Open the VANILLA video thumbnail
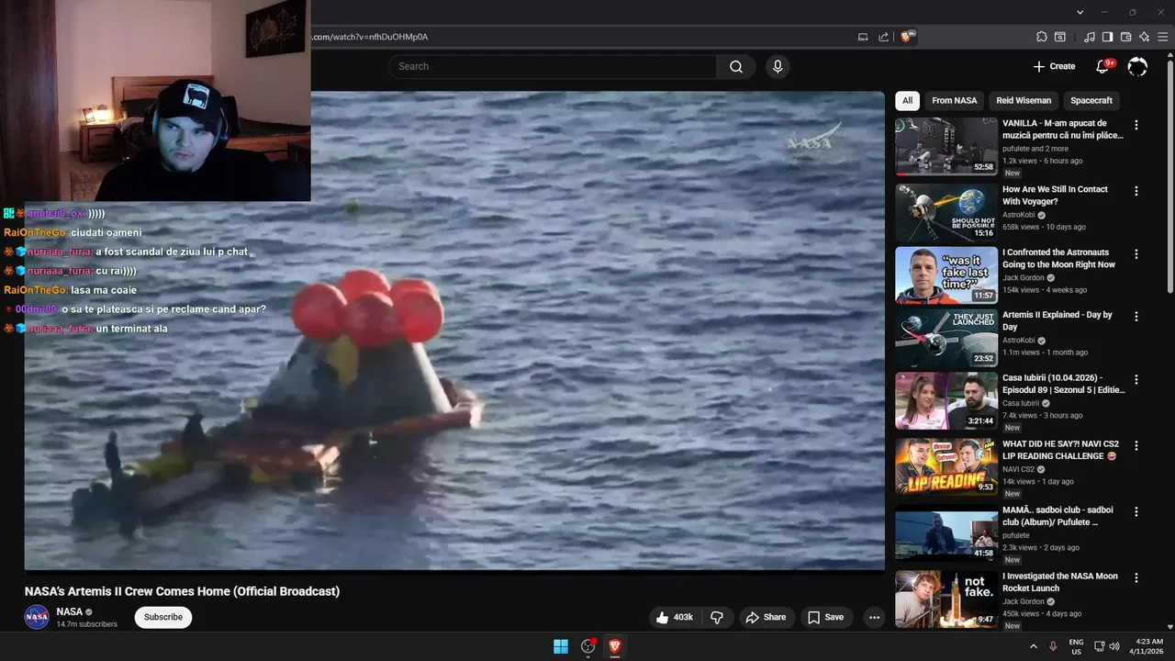This screenshot has width=1175, height=661. [946, 146]
